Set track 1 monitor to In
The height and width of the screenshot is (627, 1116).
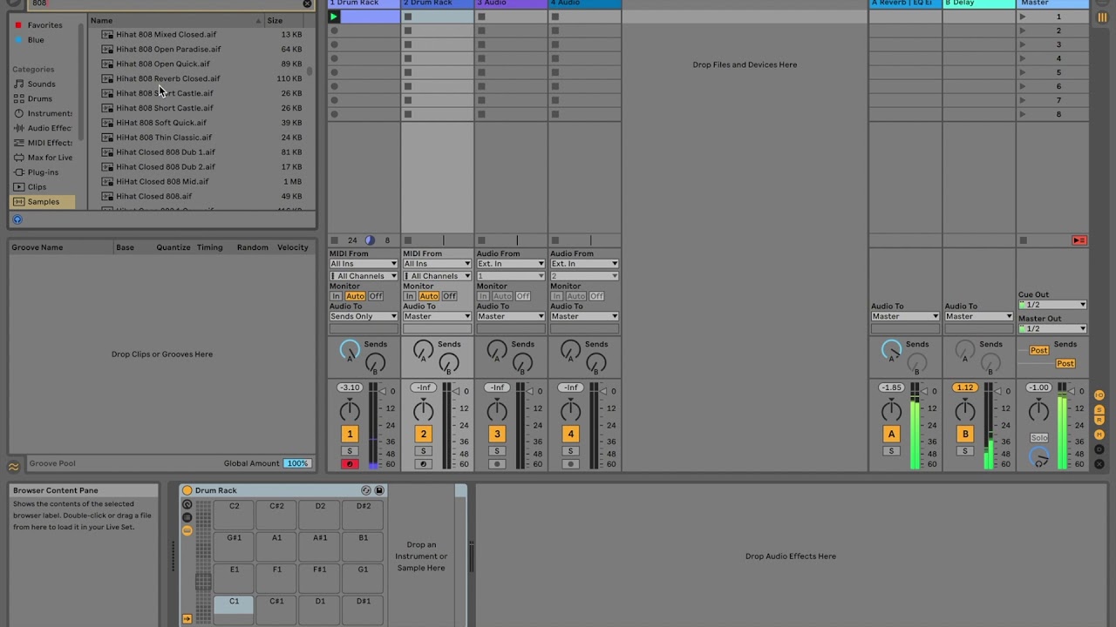[336, 296]
